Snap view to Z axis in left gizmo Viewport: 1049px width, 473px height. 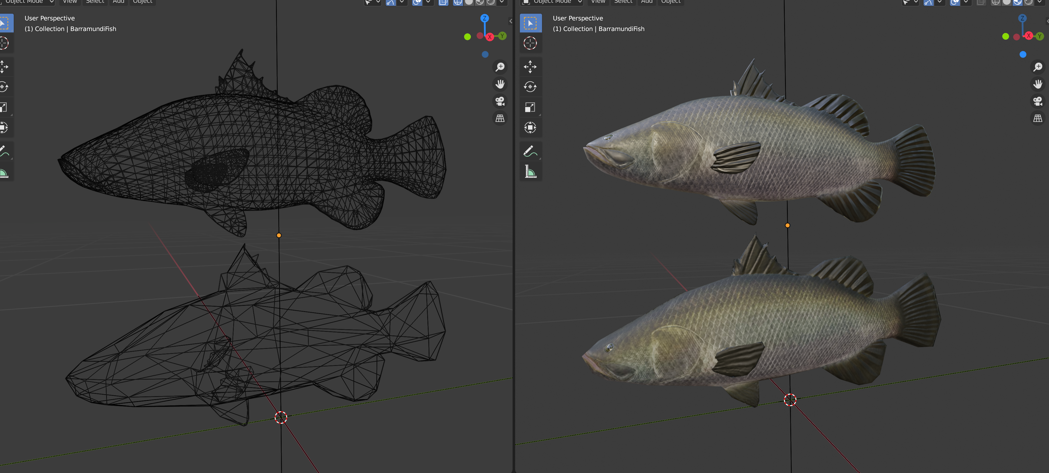tap(485, 18)
